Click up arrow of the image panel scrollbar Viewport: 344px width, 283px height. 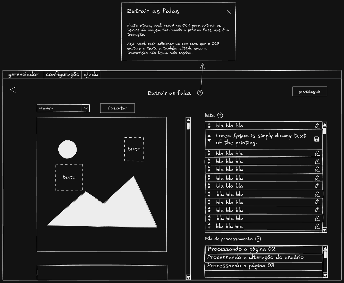click(188, 120)
